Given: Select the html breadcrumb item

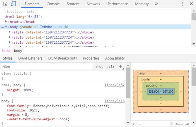Looking at the screenshot, I should pos(6,51).
